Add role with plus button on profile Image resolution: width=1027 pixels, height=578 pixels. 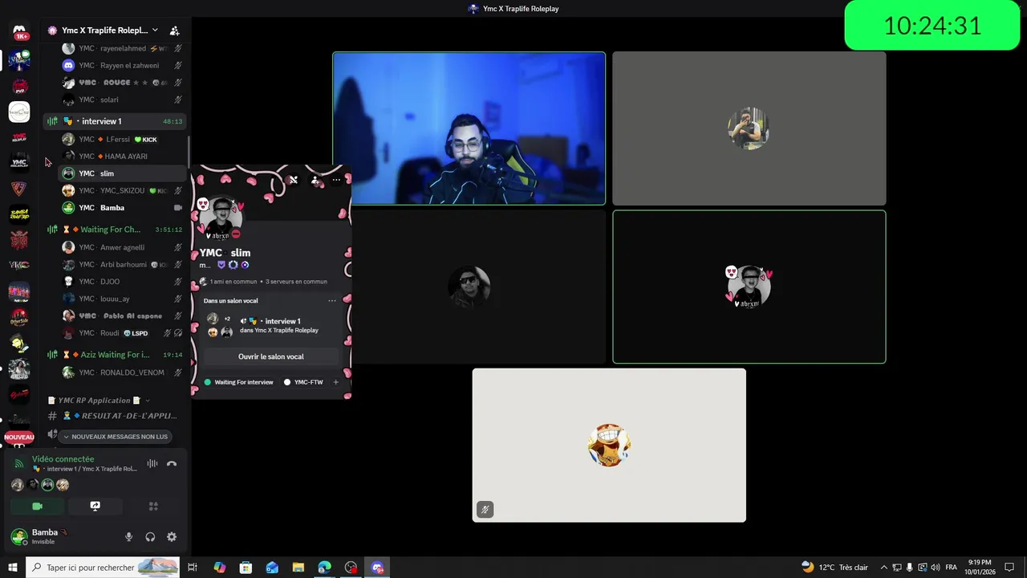335,382
